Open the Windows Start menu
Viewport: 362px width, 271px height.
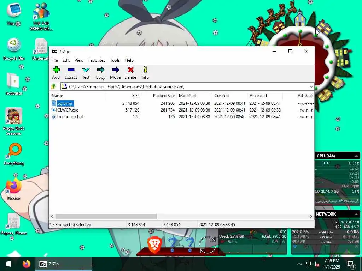(8, 264)
